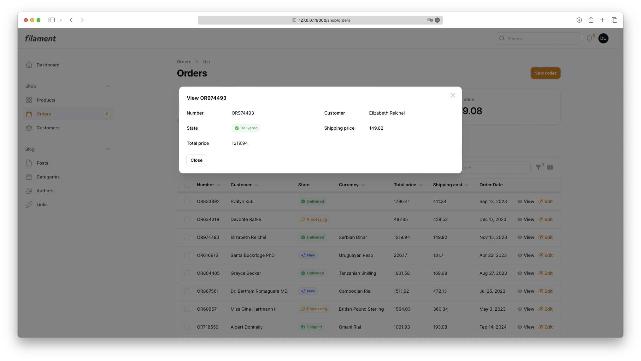The image size is (641, 361).
Task: Go to Products menu item
Action: pyautogui.click(x=46, y=100)
